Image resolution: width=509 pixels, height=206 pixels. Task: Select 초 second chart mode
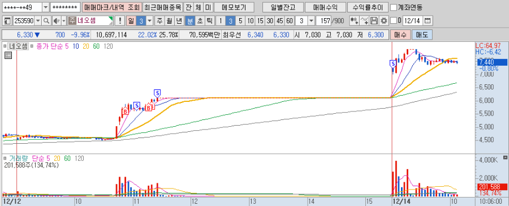point(200,21)
